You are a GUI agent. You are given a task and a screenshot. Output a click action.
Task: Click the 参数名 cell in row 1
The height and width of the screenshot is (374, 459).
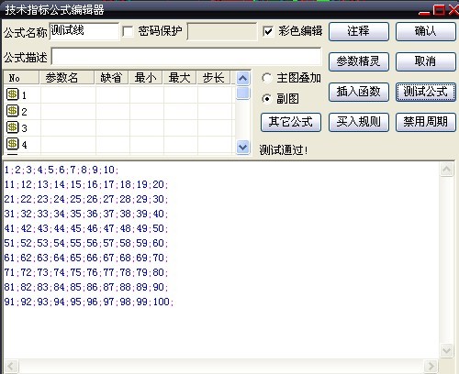point(68,94)
